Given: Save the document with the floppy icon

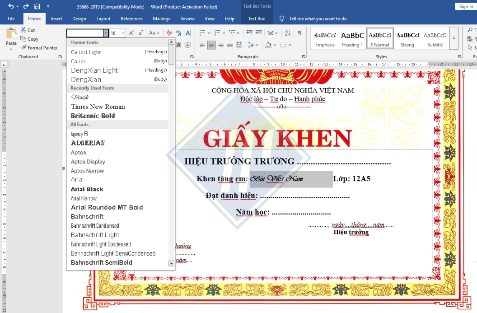Looking at the screenshot, I should (x=37, y=6).
